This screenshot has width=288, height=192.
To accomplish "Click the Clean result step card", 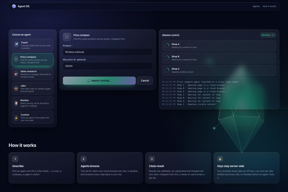I will coord(178,168).
